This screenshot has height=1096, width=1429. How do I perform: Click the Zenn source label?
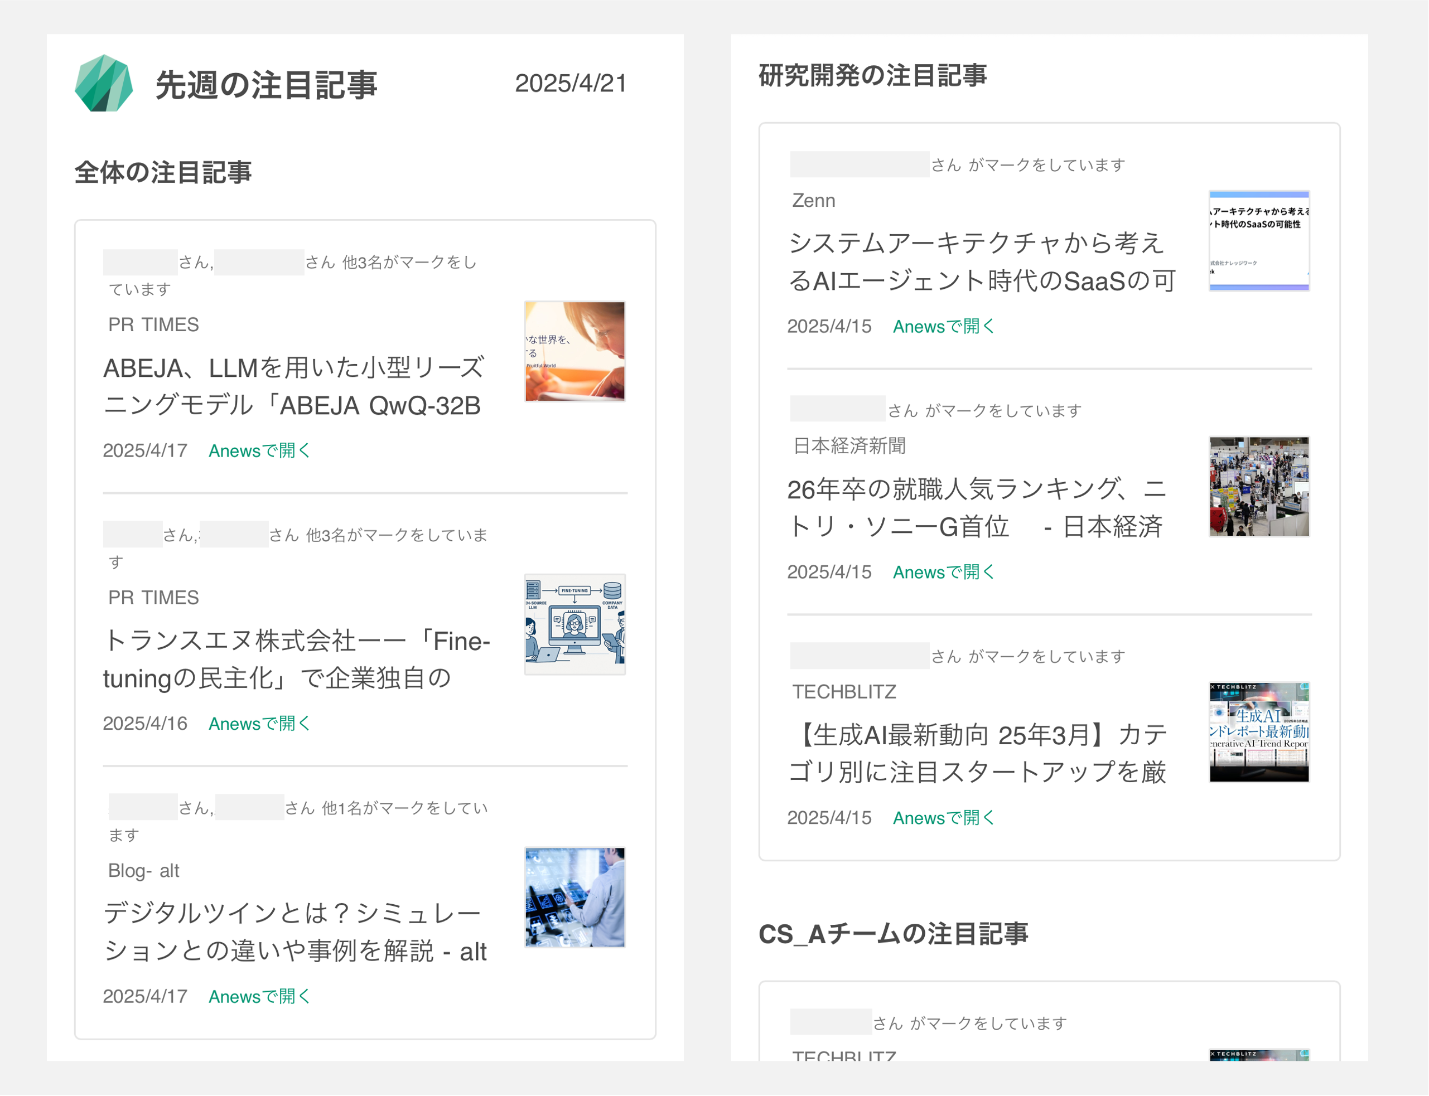tap(813, 201)
